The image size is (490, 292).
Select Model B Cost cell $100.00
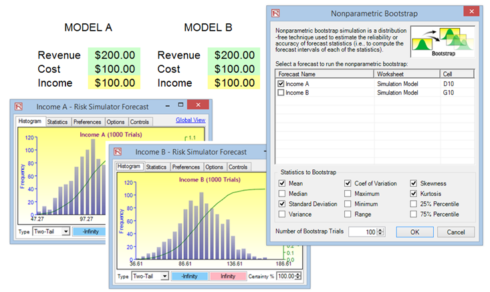[x=234, y=69]
